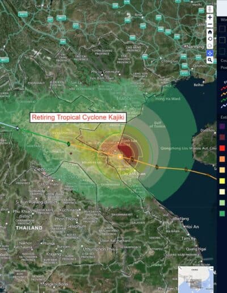Click the zoom out minus button
Viewport: 227px width, 293px height.
point(210,24)
